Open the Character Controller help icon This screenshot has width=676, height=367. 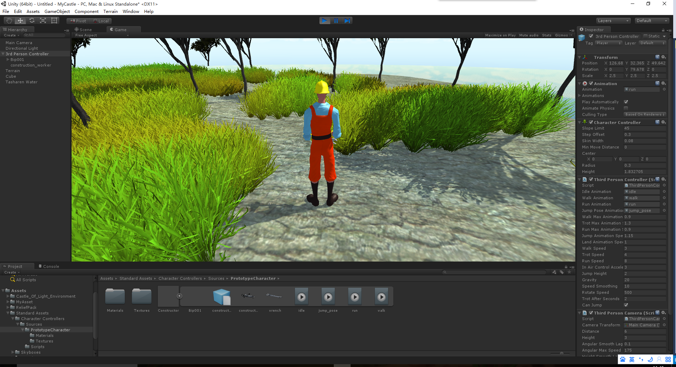click(x=657, y=122)
